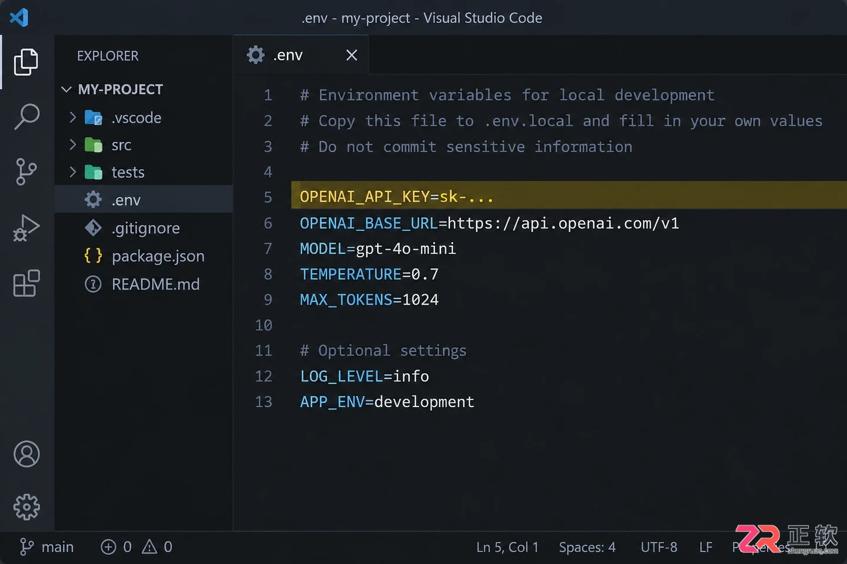Switch to the .env editor tab

point(301,55)
